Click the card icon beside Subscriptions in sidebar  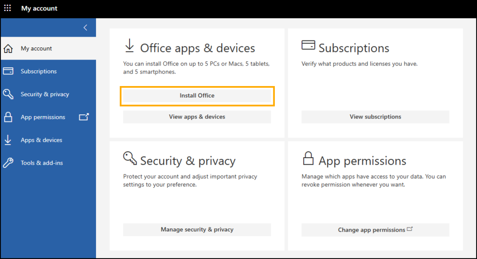[8, 71]
